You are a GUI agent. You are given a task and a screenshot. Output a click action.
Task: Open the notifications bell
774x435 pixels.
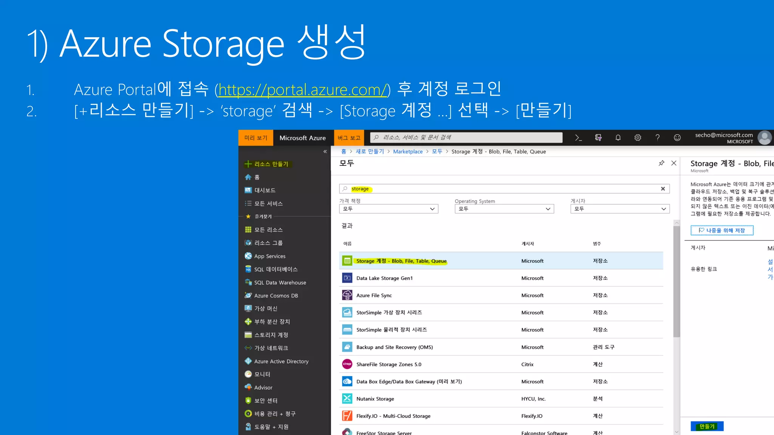[618, 138]
